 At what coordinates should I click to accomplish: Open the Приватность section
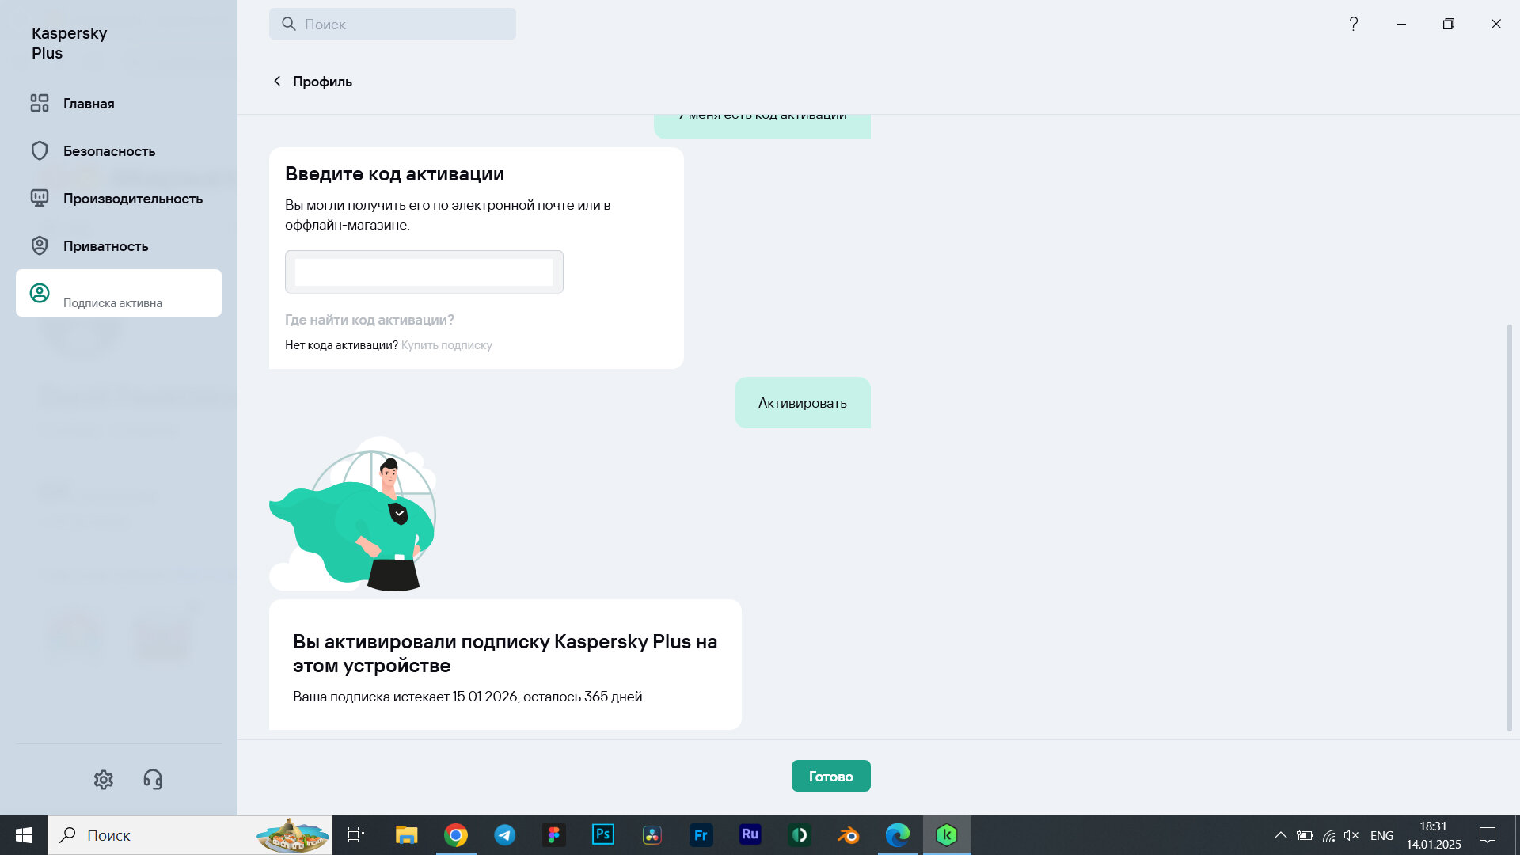tap(105, 246)
